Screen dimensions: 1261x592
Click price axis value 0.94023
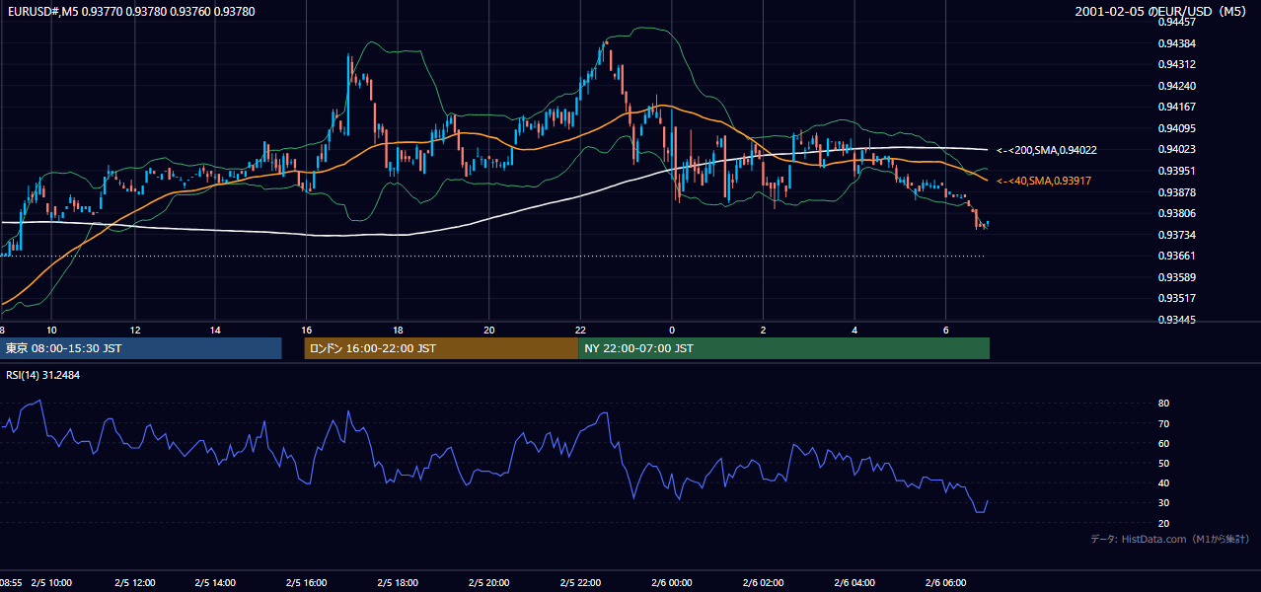(x=1178, y=150)
